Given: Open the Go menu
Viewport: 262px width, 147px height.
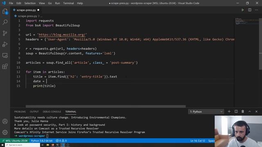Looking at the screenshot, I should (50, 3).
